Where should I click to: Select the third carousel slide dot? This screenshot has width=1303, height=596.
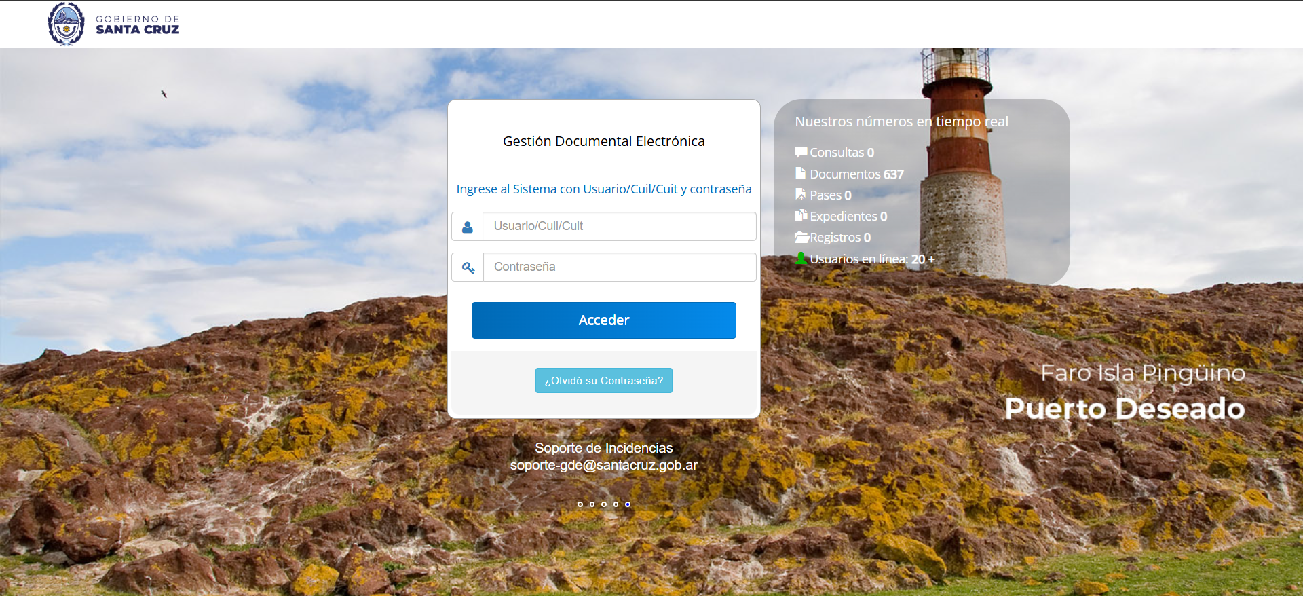pos(604,504)
